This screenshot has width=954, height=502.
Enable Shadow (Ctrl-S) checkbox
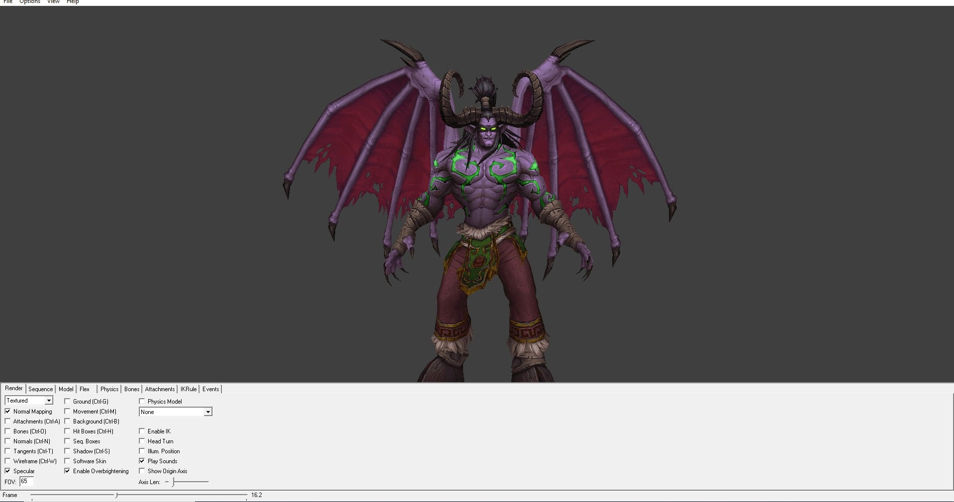(x=67, y=451)
